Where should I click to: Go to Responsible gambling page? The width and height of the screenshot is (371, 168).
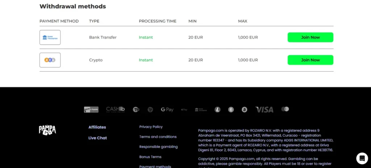(158, 147)
